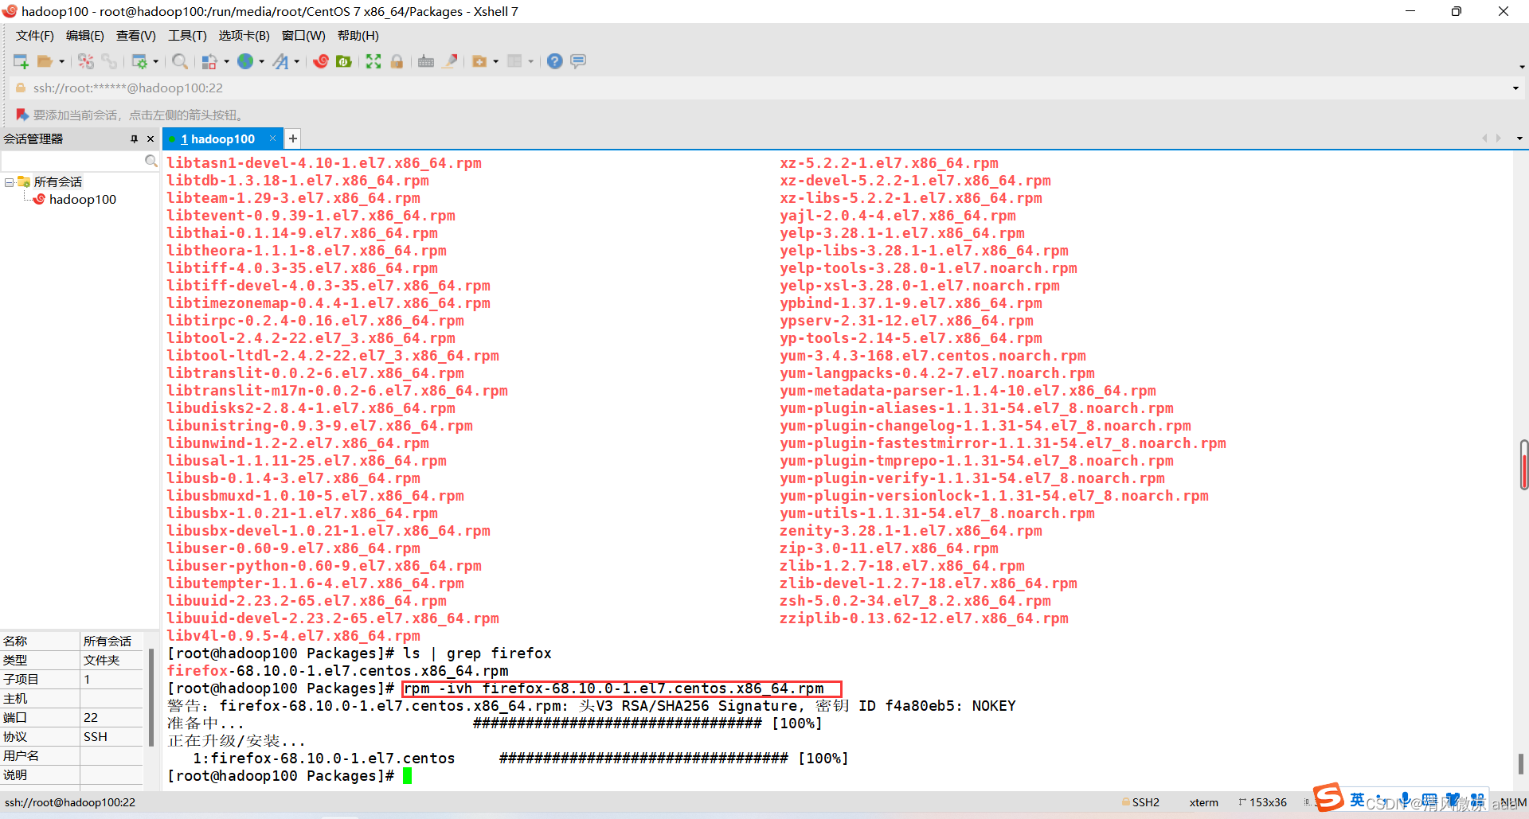Click the 协议 SSH value cell
The width and height of the screenshot is (1529, 819).
tap(111, 737)
